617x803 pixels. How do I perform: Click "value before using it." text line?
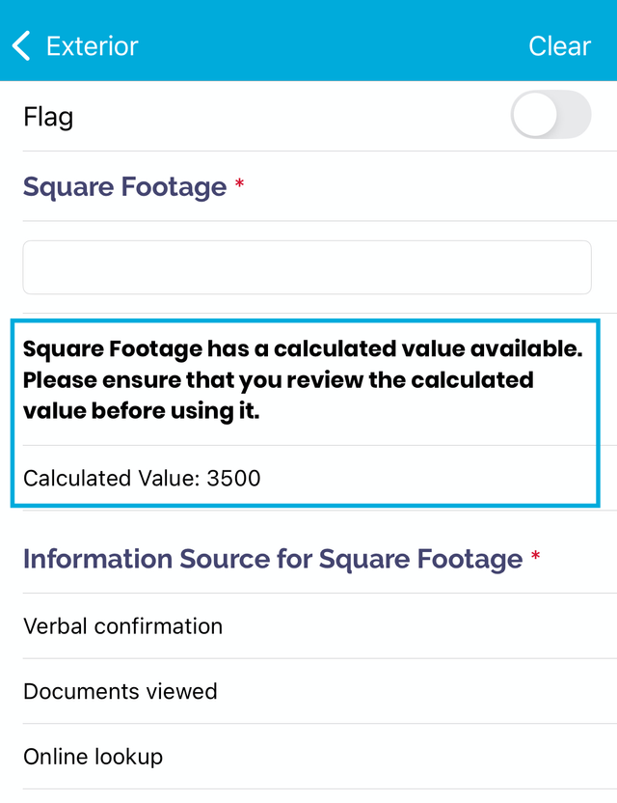[141, 411]
